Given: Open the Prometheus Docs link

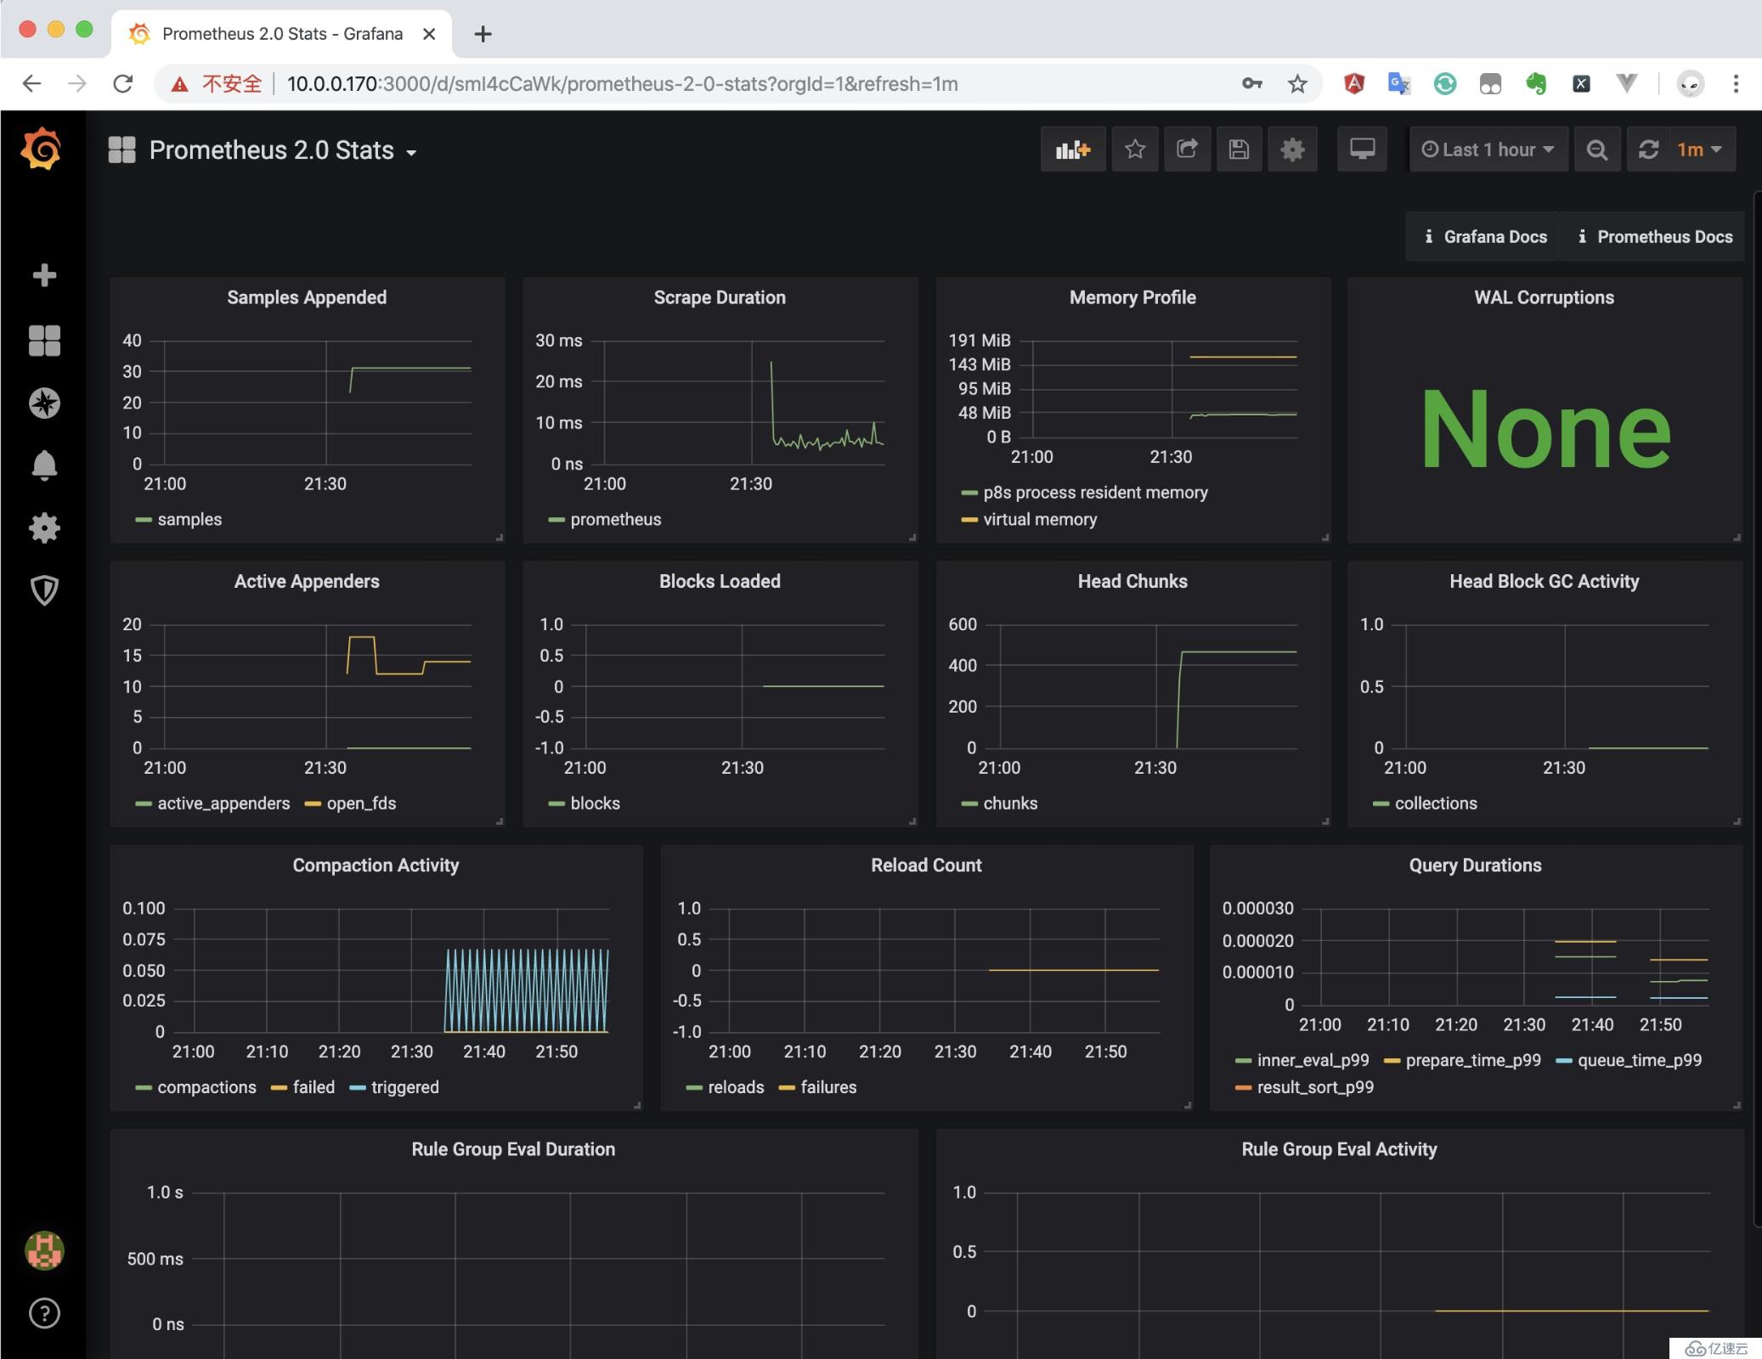Looking at the screenshot, I should pos(1655,237).
